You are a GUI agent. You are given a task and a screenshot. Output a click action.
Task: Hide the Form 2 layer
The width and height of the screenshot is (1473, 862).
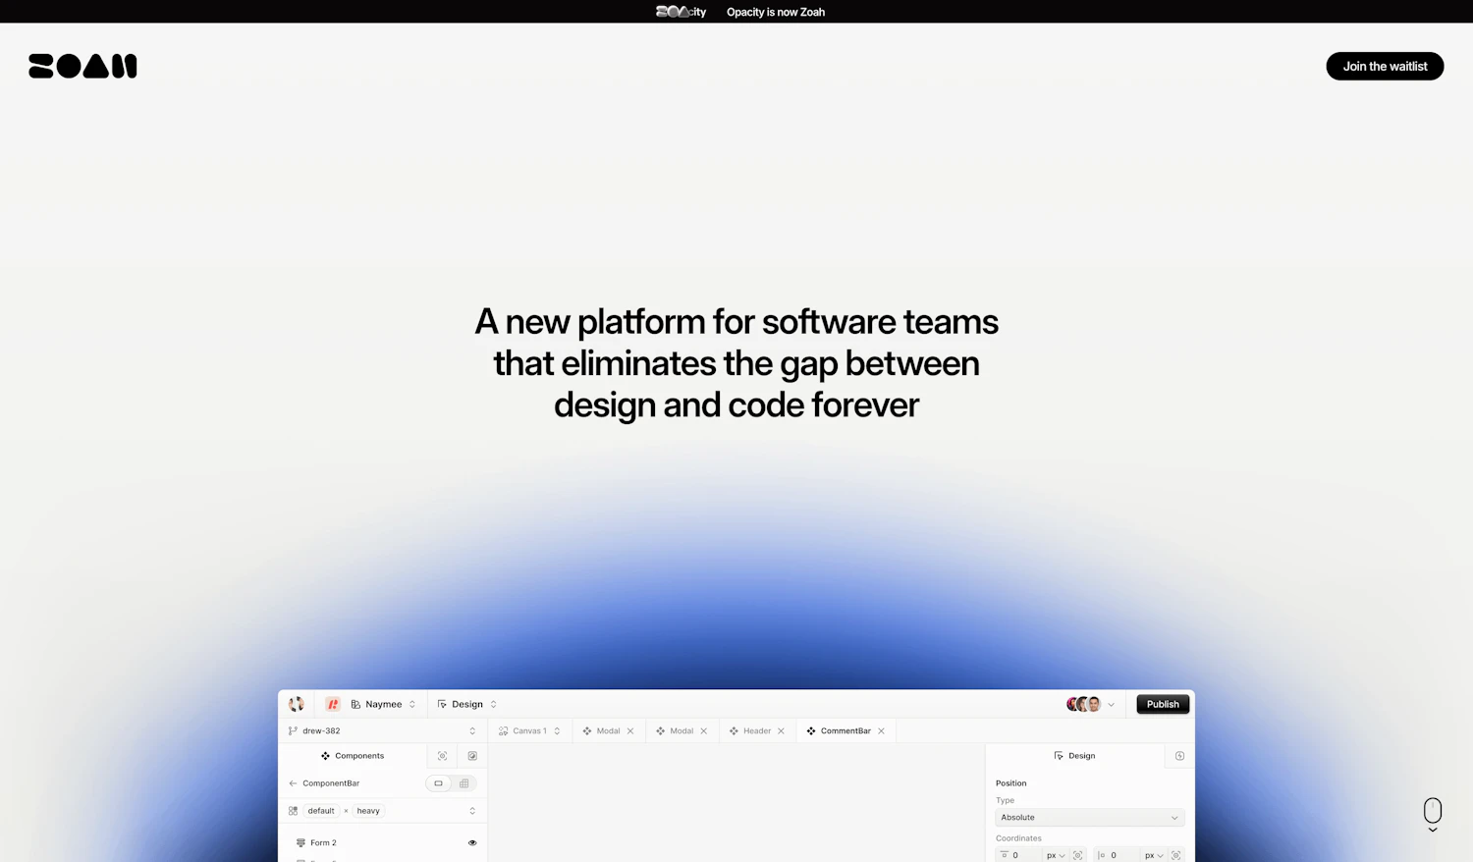(x=472, y=842)
